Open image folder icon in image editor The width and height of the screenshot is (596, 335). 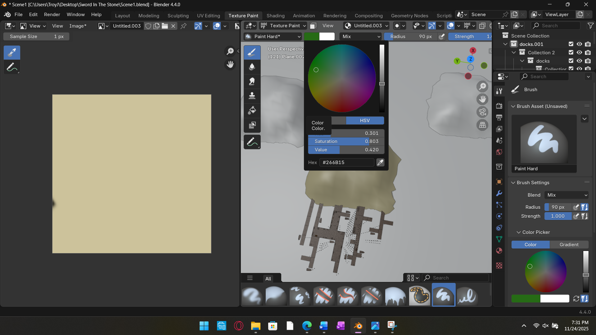click(165, 26)
